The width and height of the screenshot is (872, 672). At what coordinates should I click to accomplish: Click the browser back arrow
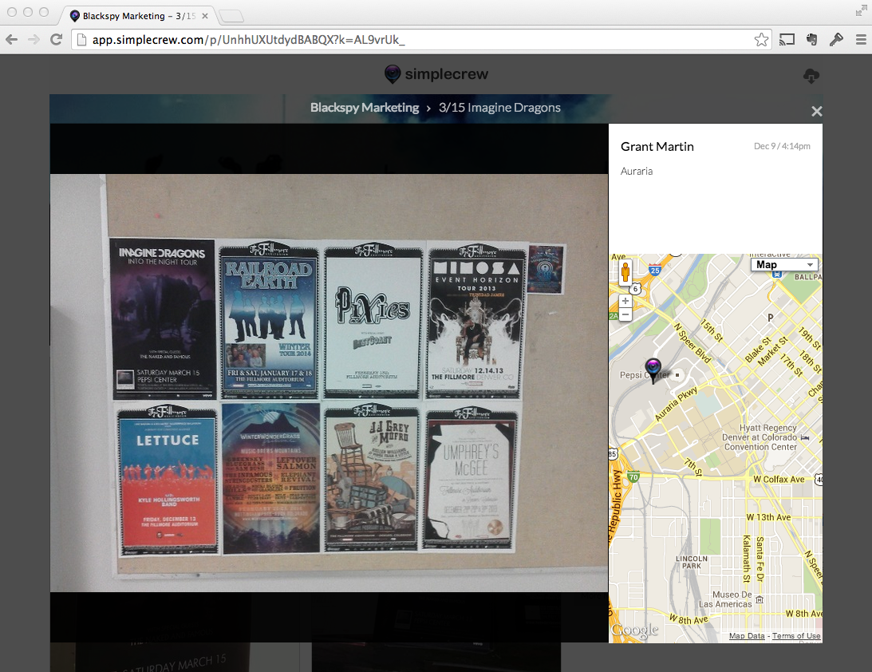tap(11, 39)
